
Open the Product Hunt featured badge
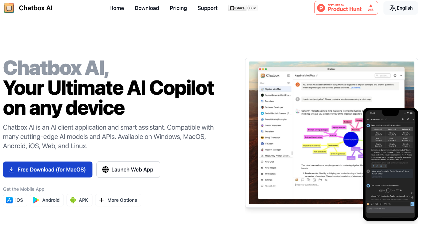click(346, 8)
